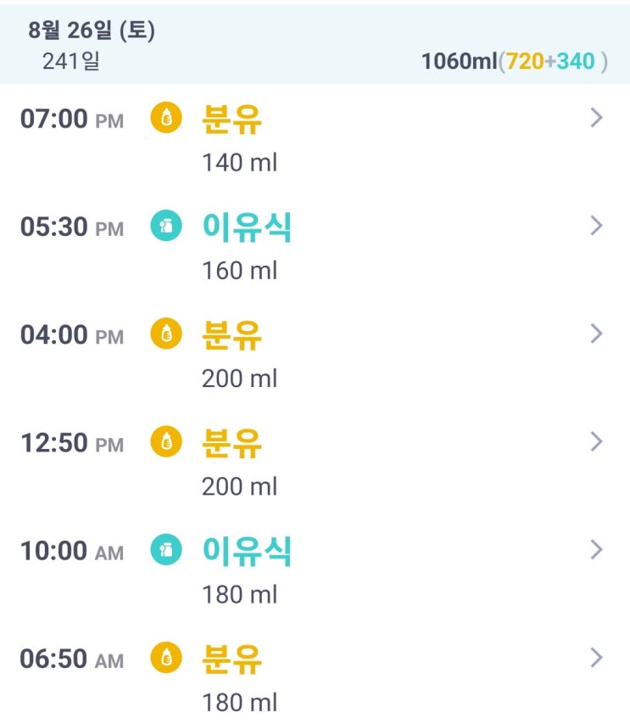The width and height of the screenshot is (630, 724).
Task: Select the 이유식 label at 05:30 PM
Action: pos(247,227)
